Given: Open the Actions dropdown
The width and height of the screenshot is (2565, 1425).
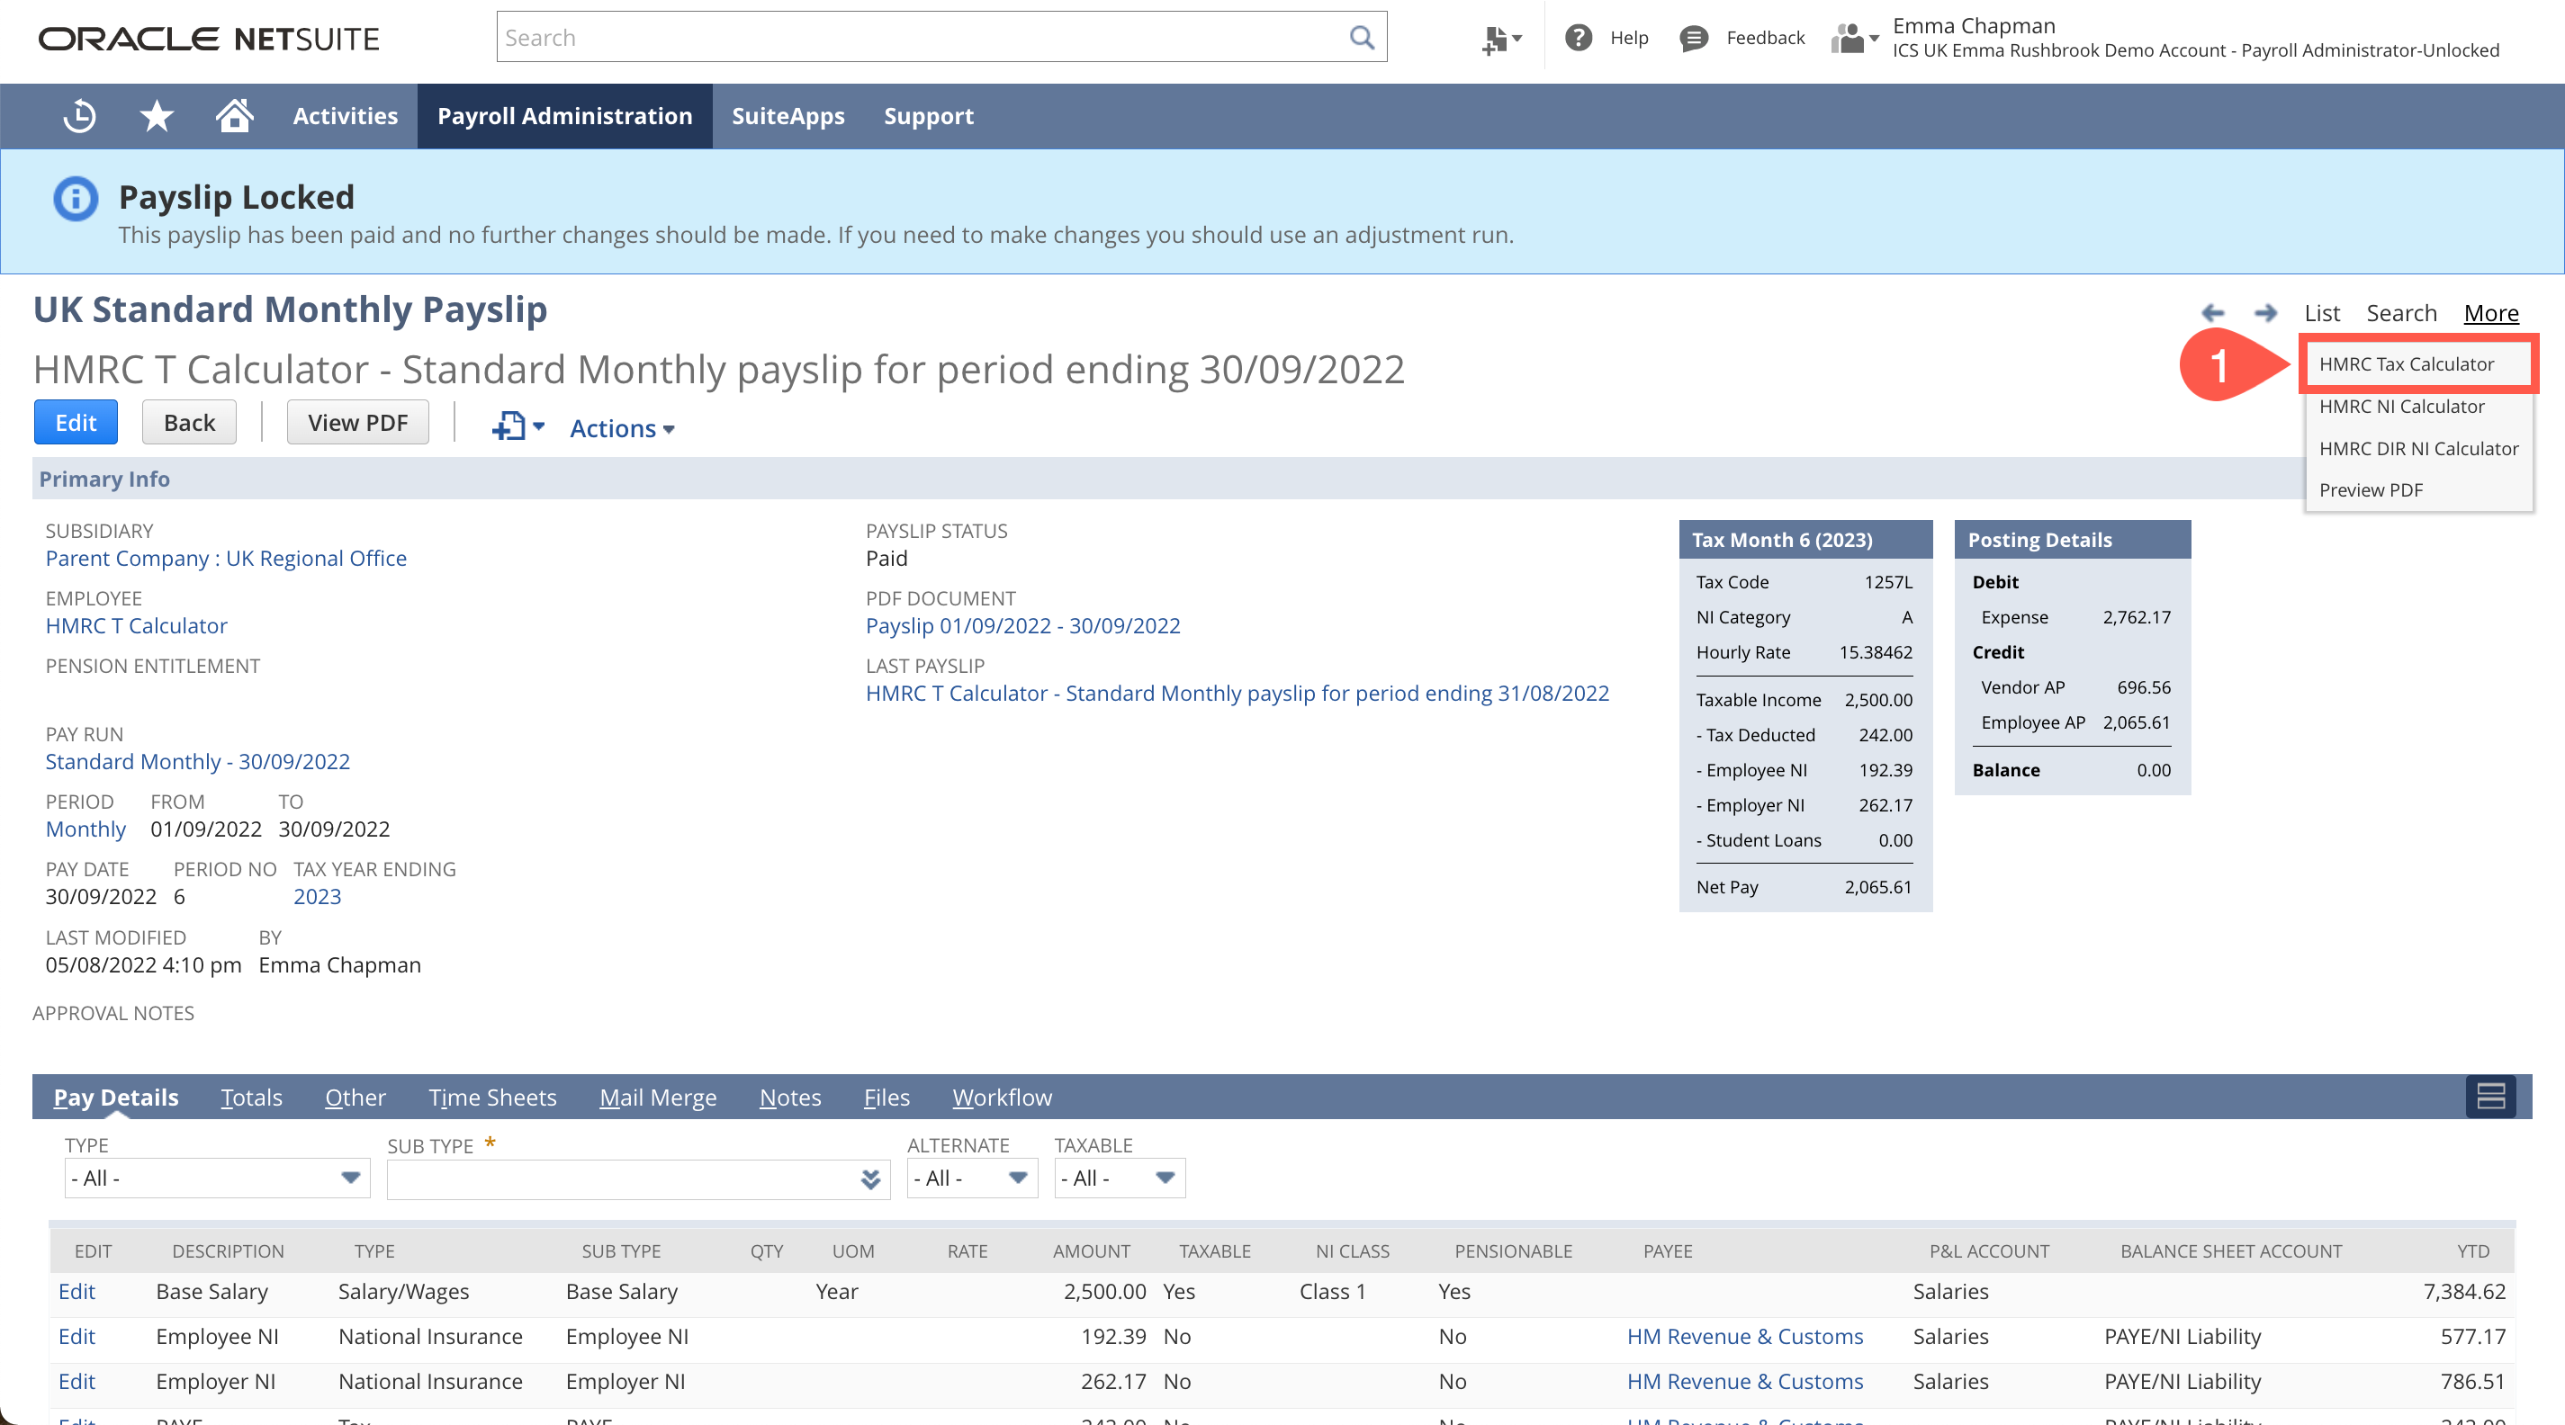Looking at the screenshot, I should click(x=620, y=428).
